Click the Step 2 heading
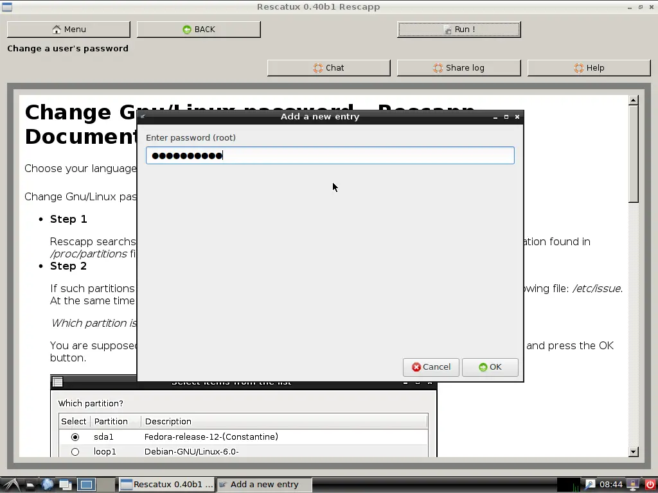658x493 pixels. click(68, 266)
